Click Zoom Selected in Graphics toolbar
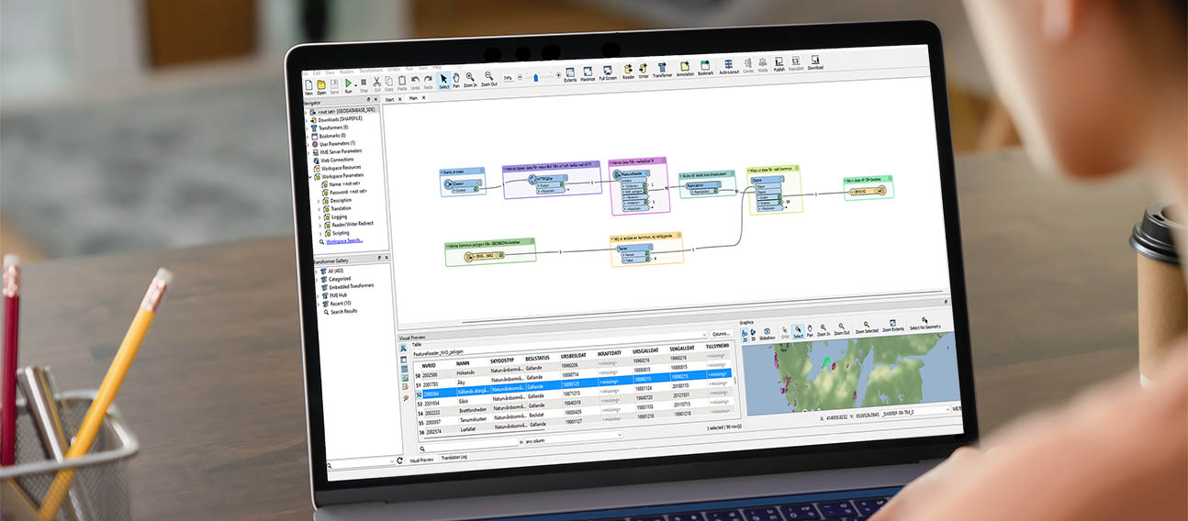The width and height of the screenshot is (1188, 521). pyautogui.click(x=867, y=327)
